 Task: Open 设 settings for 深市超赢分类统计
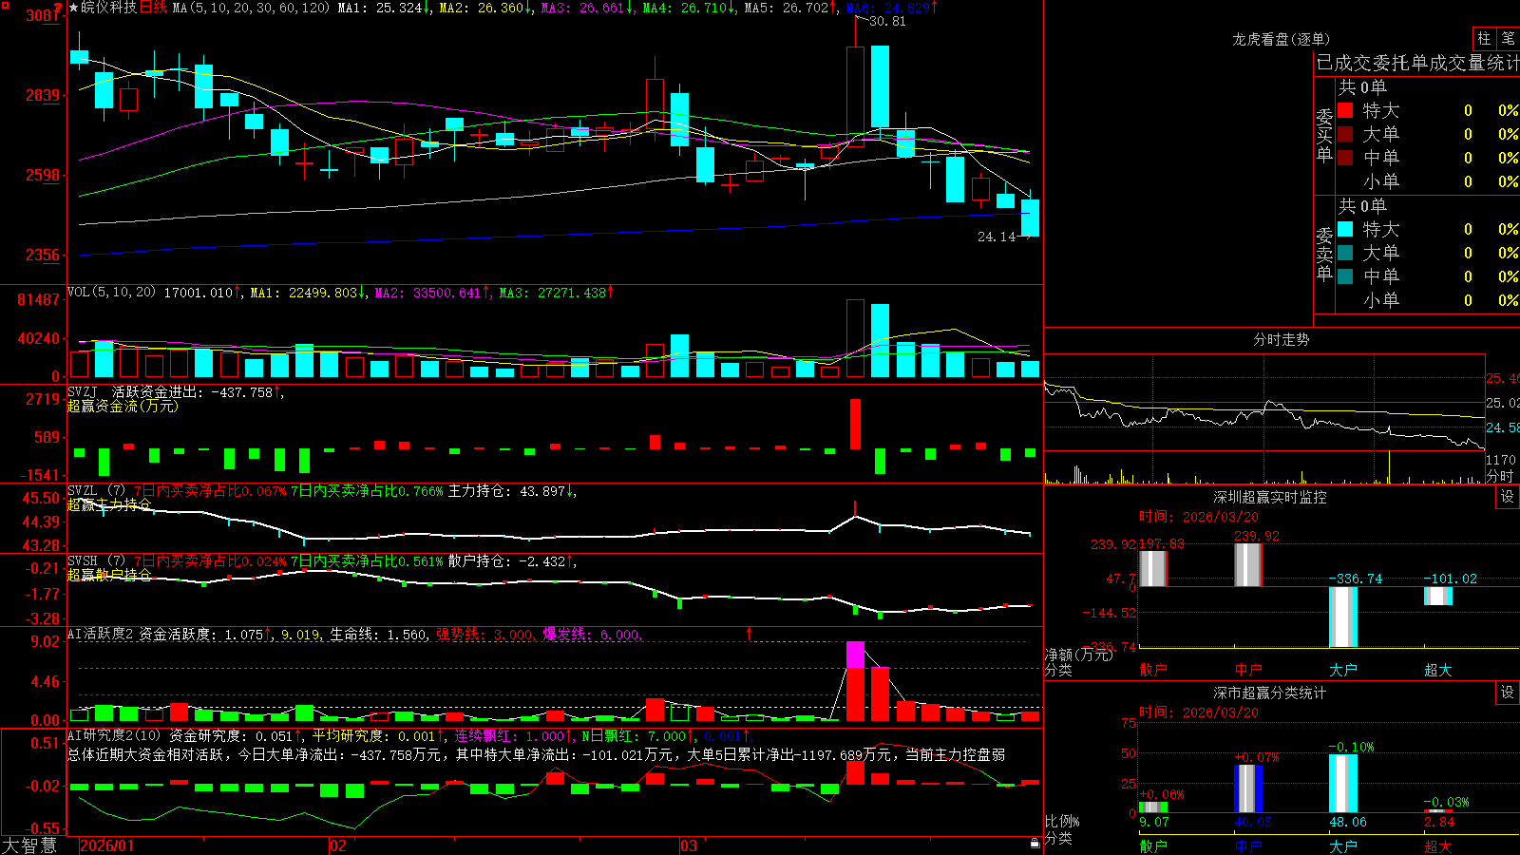tap(1508, 693)
